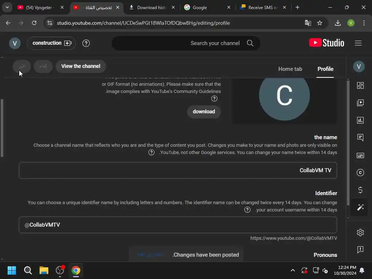This screenshot has height=279, width=372.
Task: Select the Customization magic wand icon
Action: pos(360,207)
